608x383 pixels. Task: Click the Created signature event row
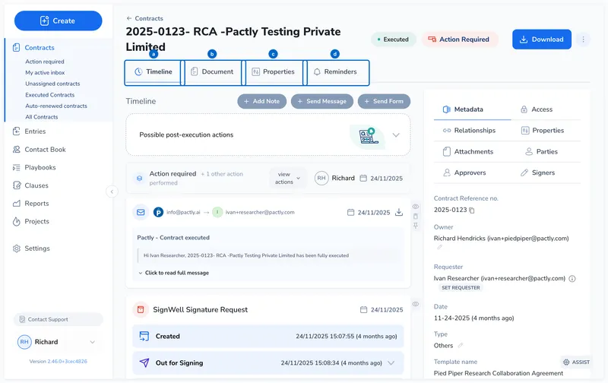click(x=268, y=336)
